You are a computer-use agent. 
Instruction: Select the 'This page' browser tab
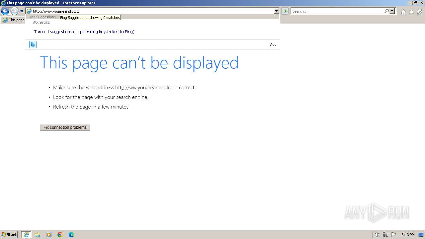tap(13, 20)
